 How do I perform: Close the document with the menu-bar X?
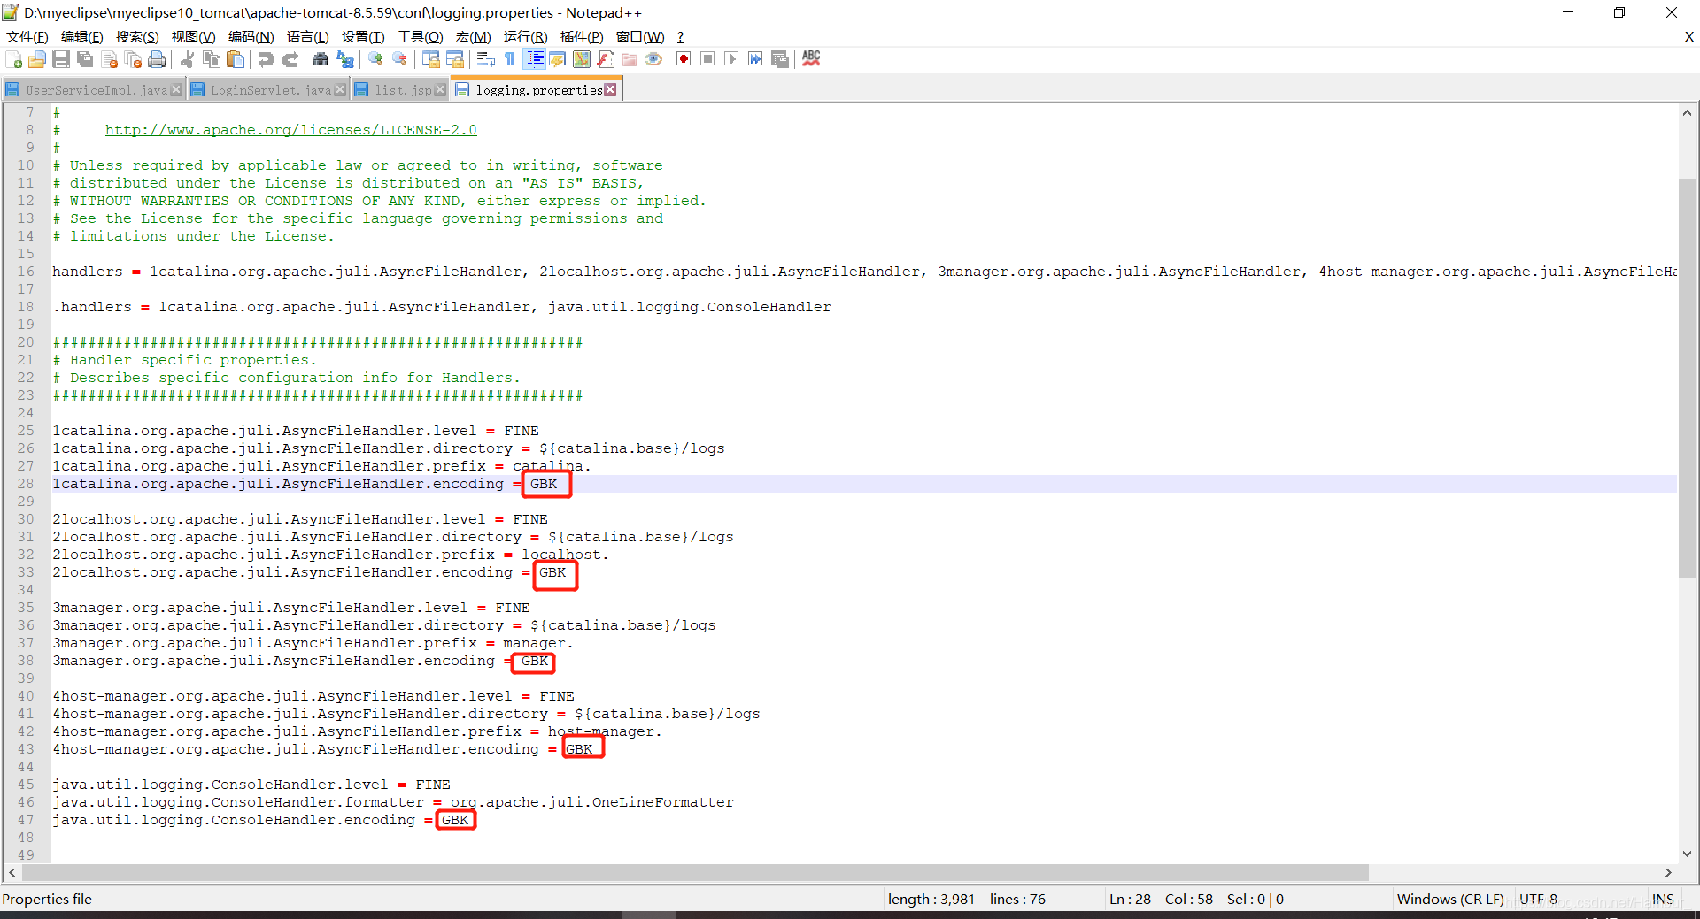1688,37
